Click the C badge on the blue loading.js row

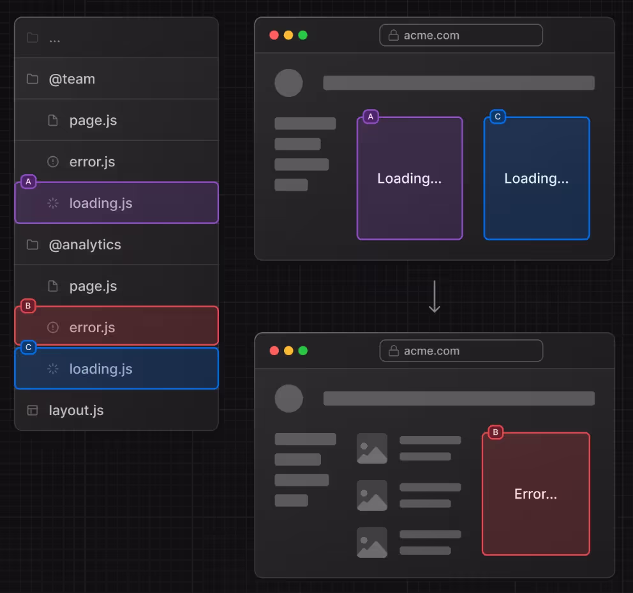(28, 348)
